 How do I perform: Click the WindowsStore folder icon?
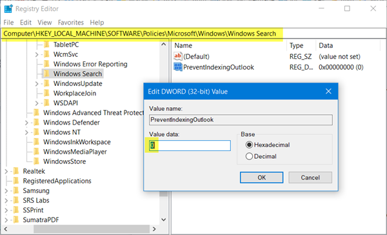tap(36, 161)
